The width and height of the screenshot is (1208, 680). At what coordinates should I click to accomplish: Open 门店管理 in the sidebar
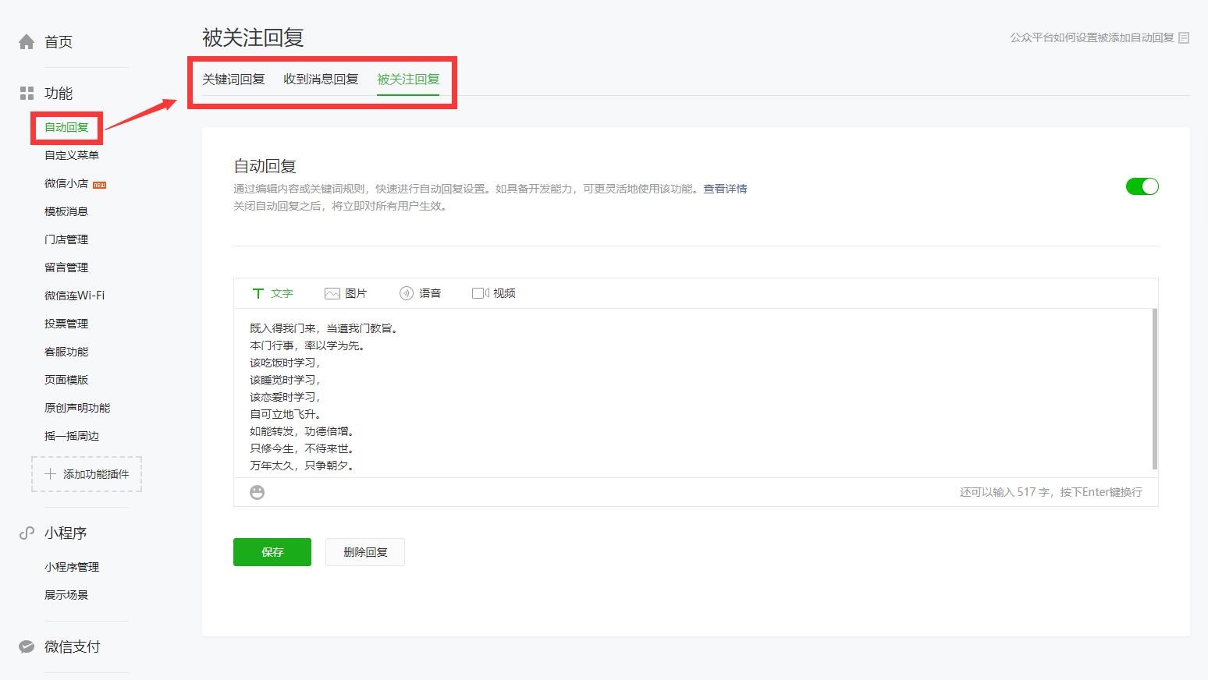66,239
